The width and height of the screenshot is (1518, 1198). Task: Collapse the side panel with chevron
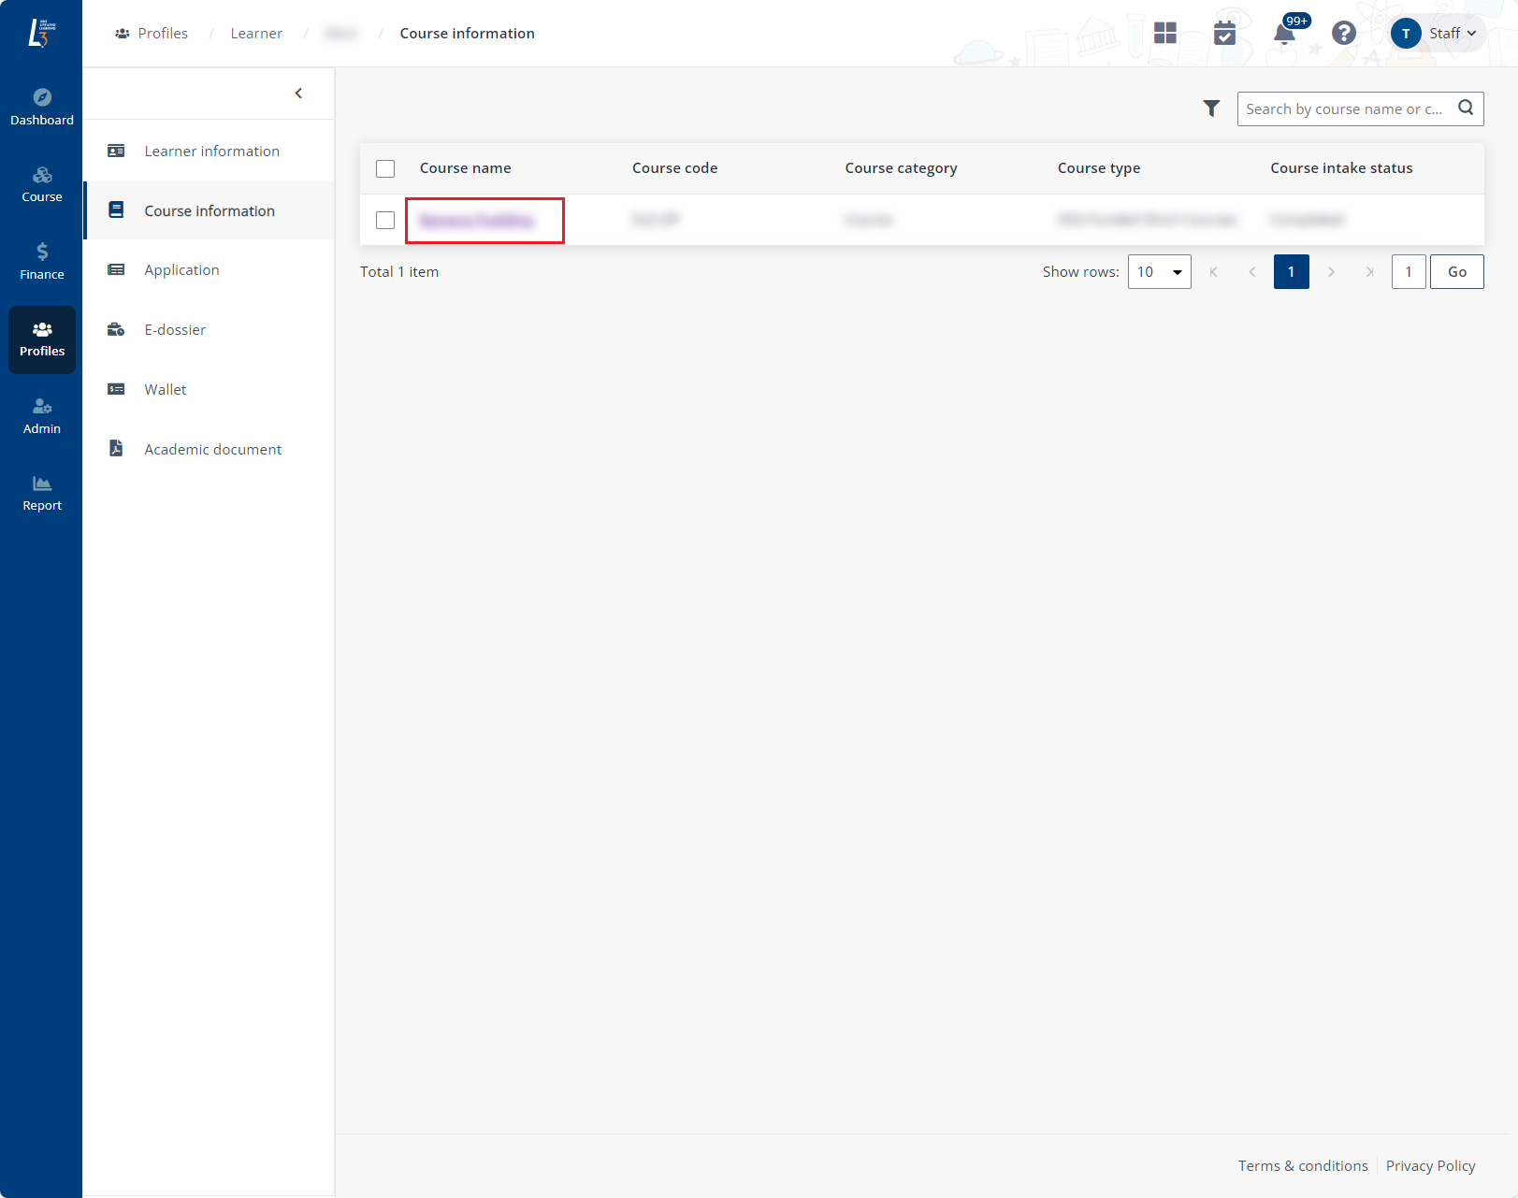click(x=298, y=94)
